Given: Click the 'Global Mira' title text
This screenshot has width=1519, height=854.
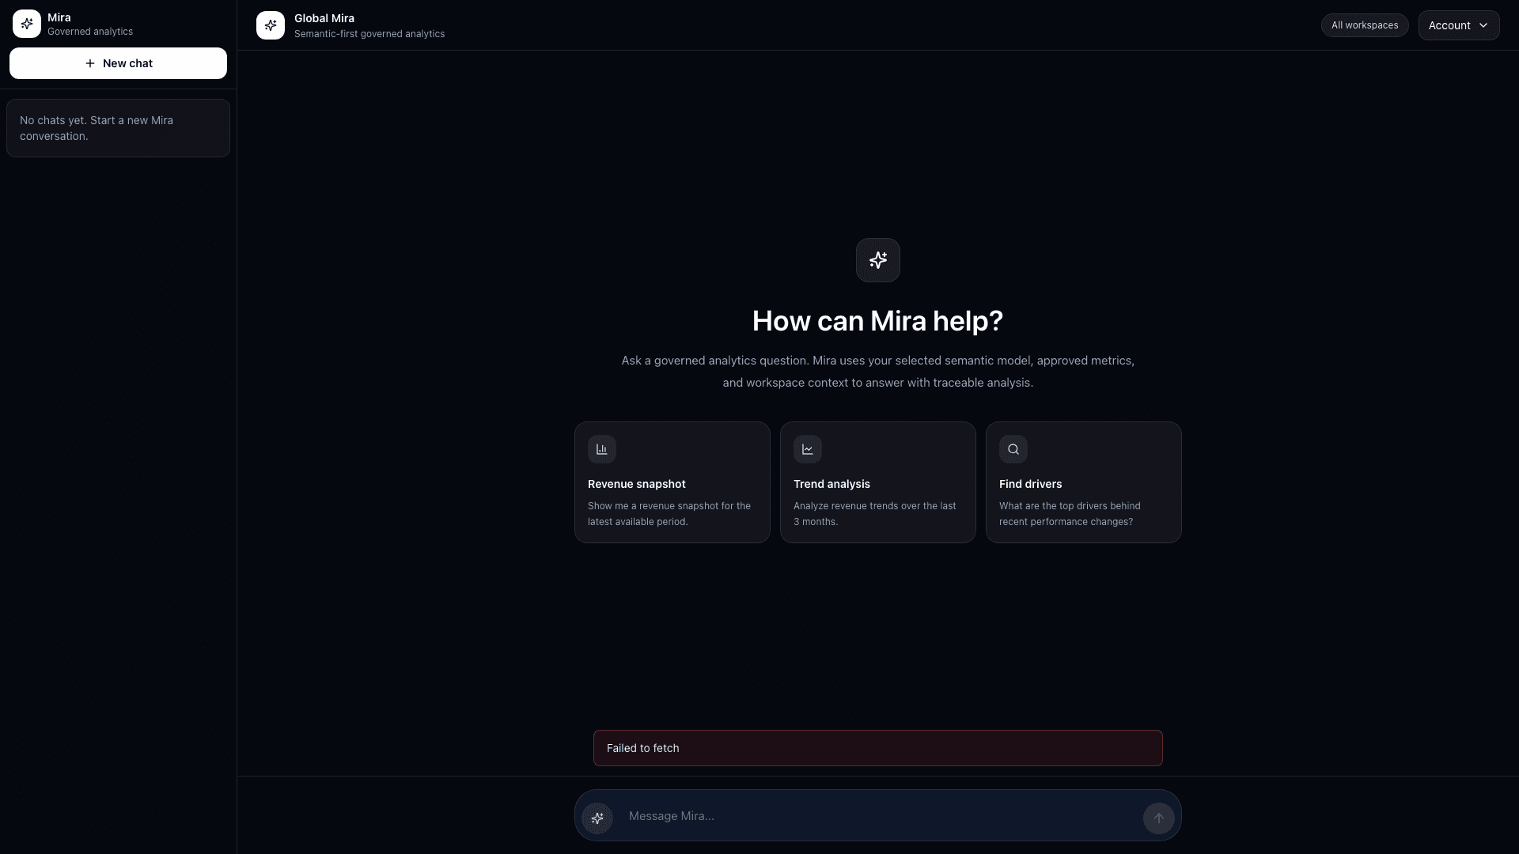Looking at the screenshot, I should coord(324,18).
